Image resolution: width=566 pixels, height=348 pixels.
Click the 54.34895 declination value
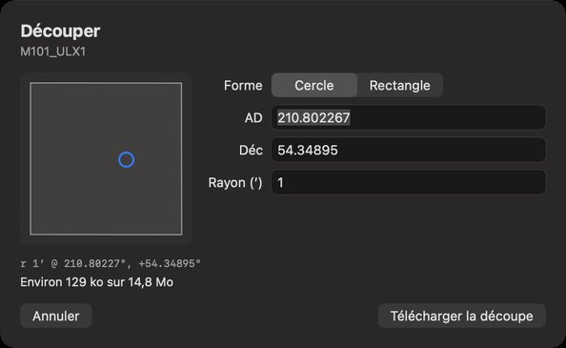(308, 151)
